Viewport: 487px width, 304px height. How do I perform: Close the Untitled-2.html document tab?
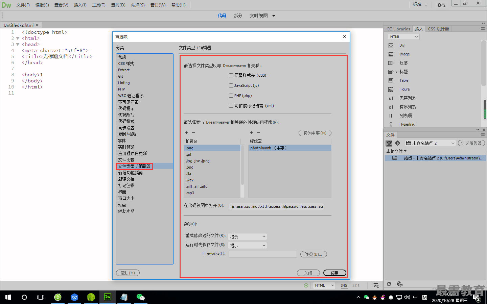pyautogui.click(x=37, y=25)
